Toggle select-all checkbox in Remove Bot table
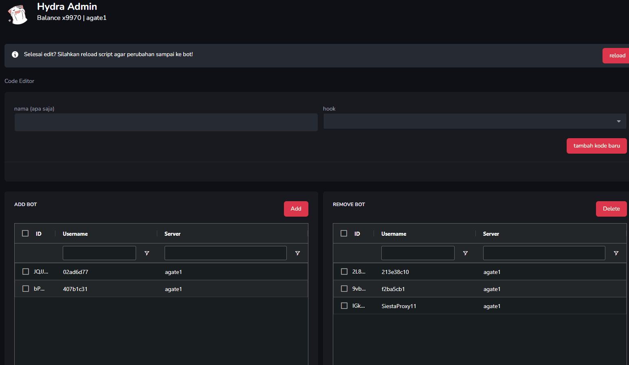Screen dimensions: 629x365 click(344, 233)
